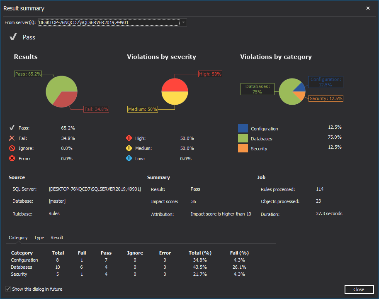This screenshot has height=299, width=379.
Task: Click the gray Pass checkmark icon below the server field
Action: [13, 37]
